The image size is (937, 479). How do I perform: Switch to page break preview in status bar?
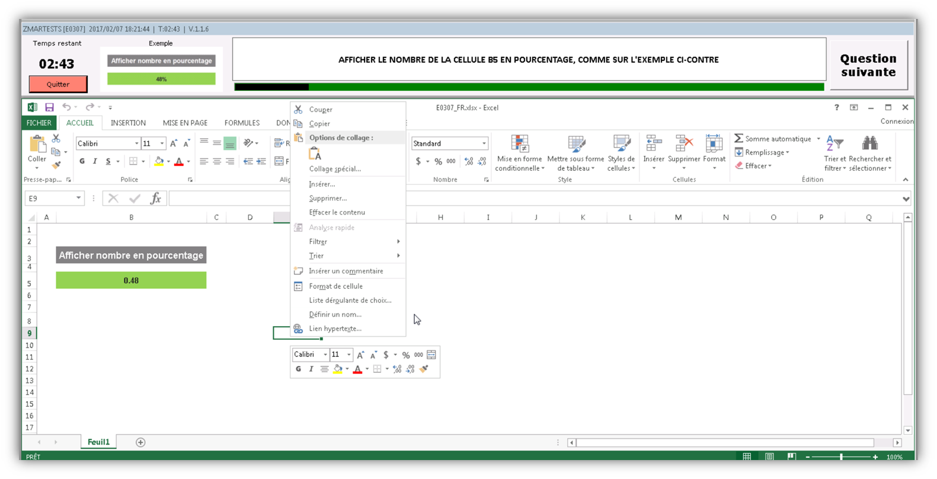(x=791, y=456)
